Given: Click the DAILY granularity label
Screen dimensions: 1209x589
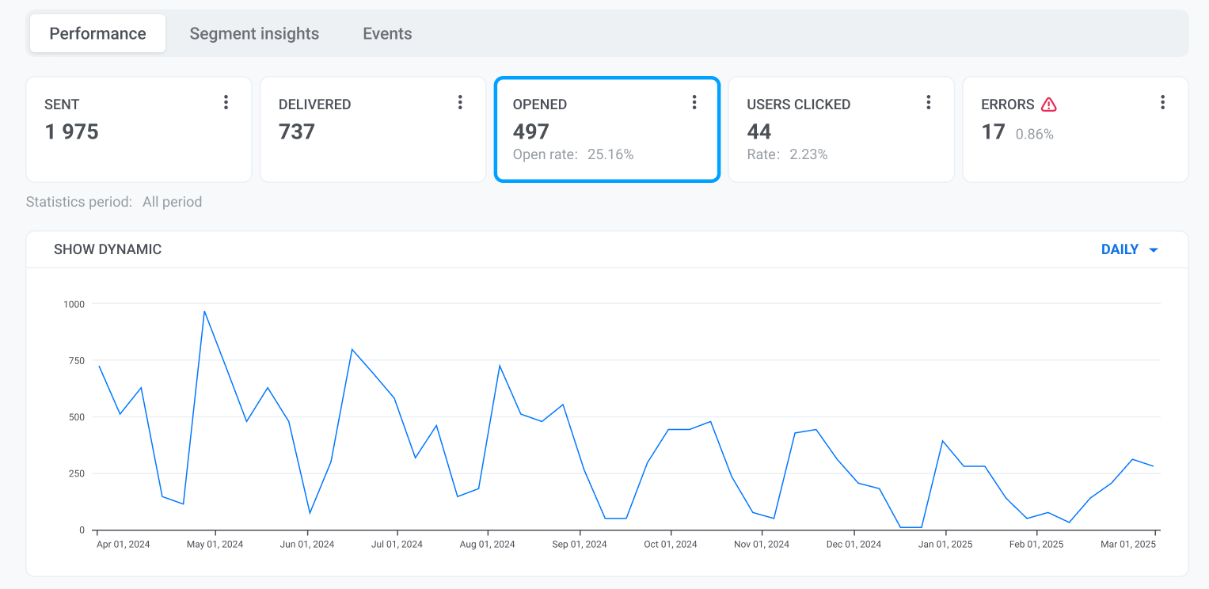Looking at the screenshot, I should tap(1120, 249).
